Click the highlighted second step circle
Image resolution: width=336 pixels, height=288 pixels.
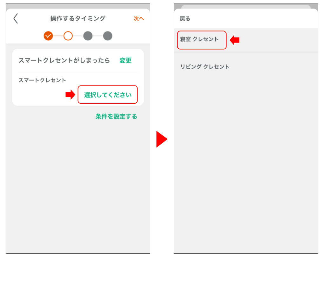68,36
